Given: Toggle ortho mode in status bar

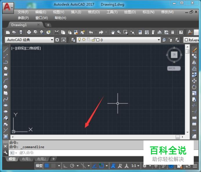Looking at the screenshot, I should click(x=65, y=166).
